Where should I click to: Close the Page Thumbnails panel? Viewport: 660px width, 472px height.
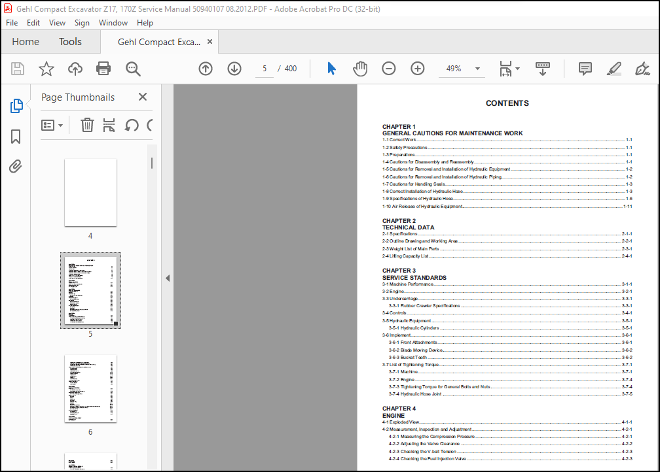(x=143, y=97)
